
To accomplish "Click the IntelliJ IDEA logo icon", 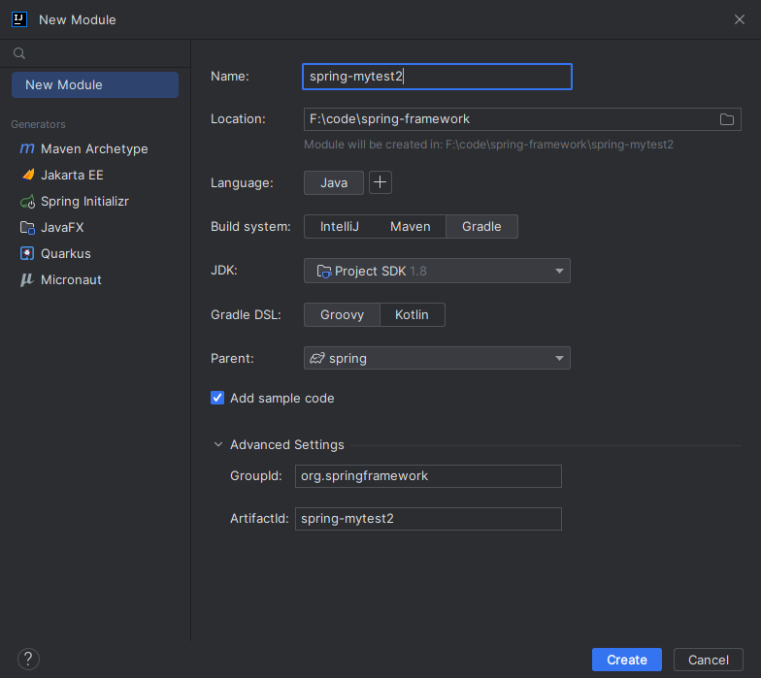I will 19,19.
